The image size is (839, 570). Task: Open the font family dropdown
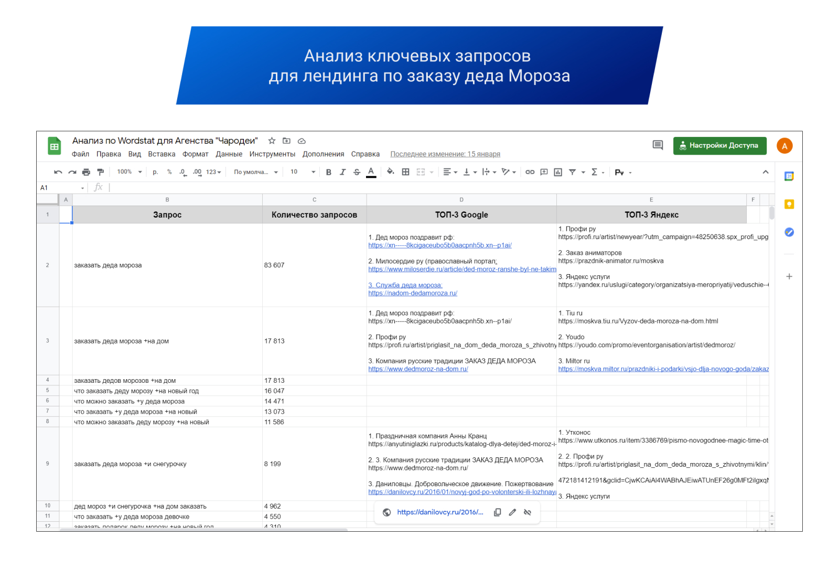[x=256, y=172]
